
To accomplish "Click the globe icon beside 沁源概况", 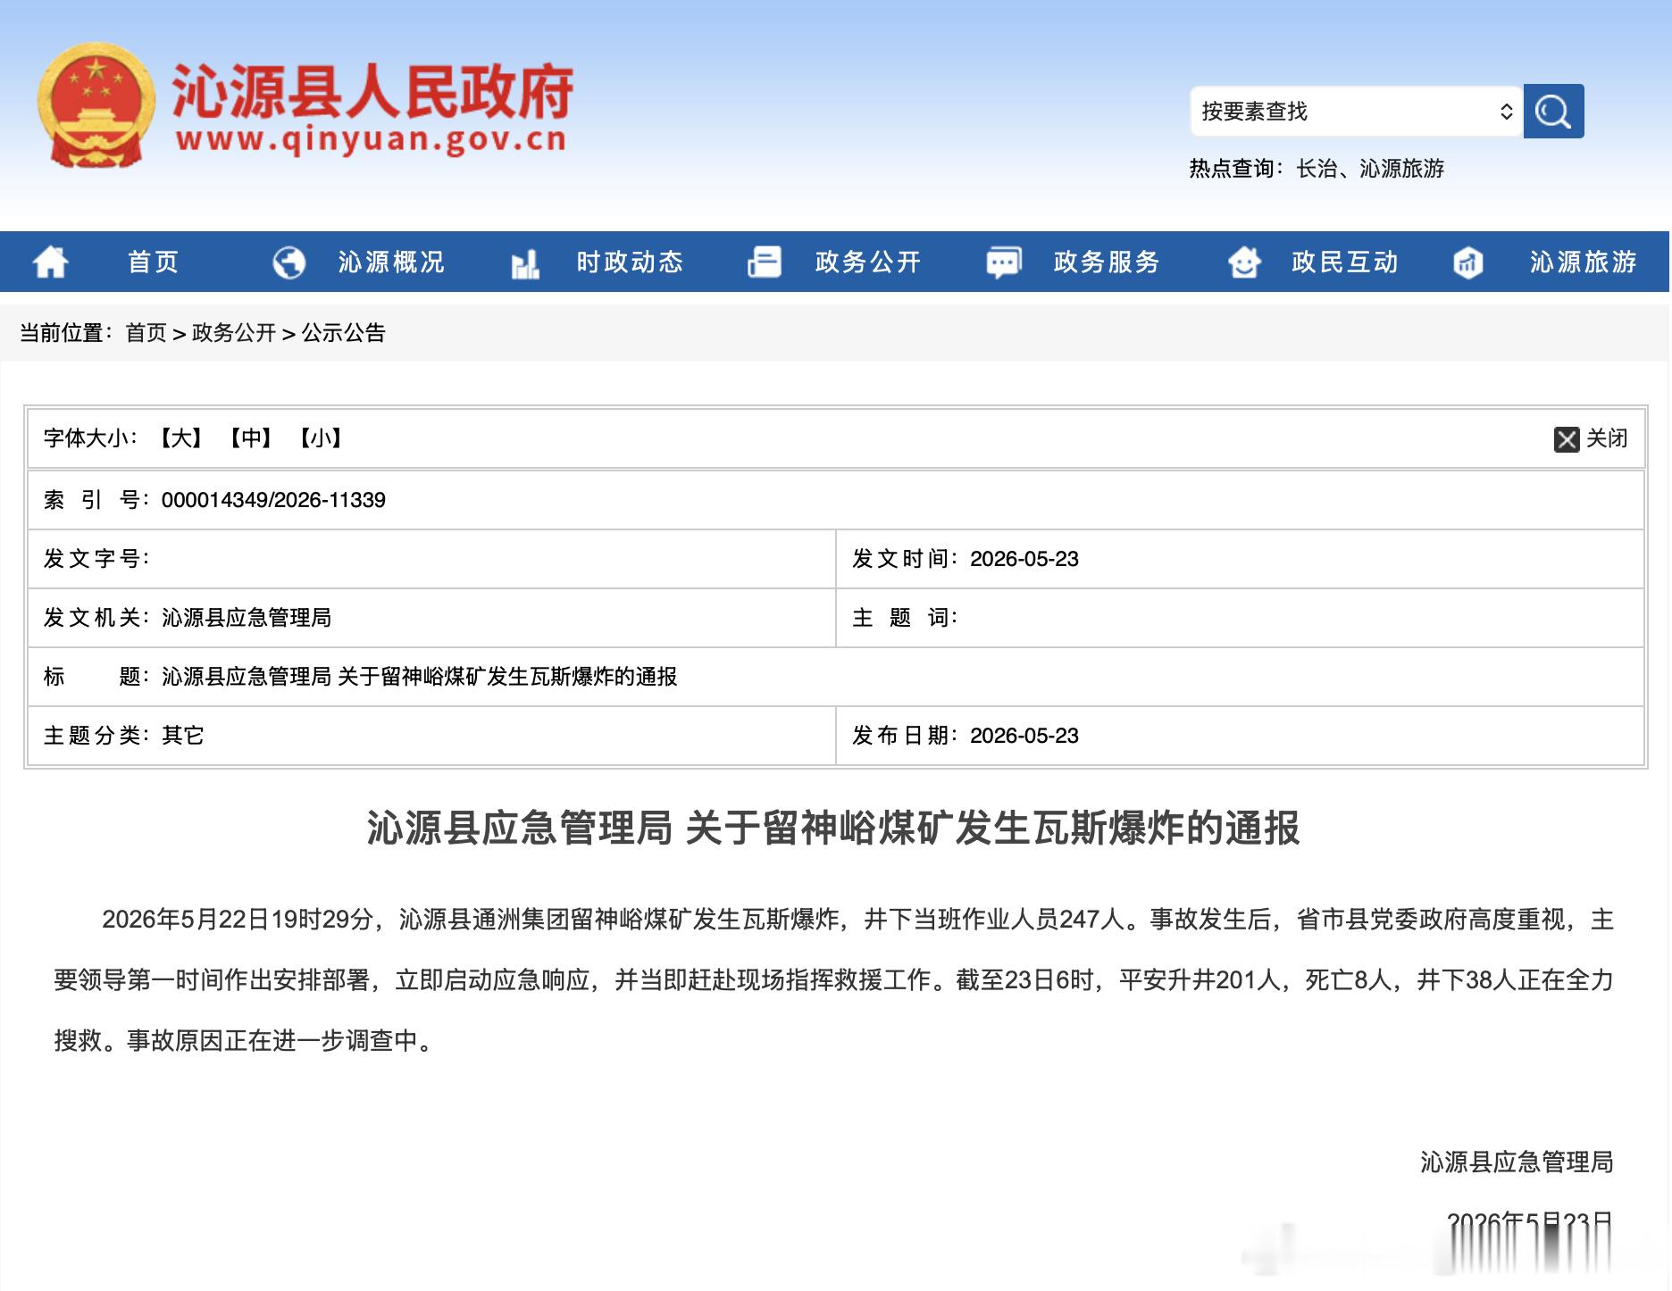I will click(288, 262).
